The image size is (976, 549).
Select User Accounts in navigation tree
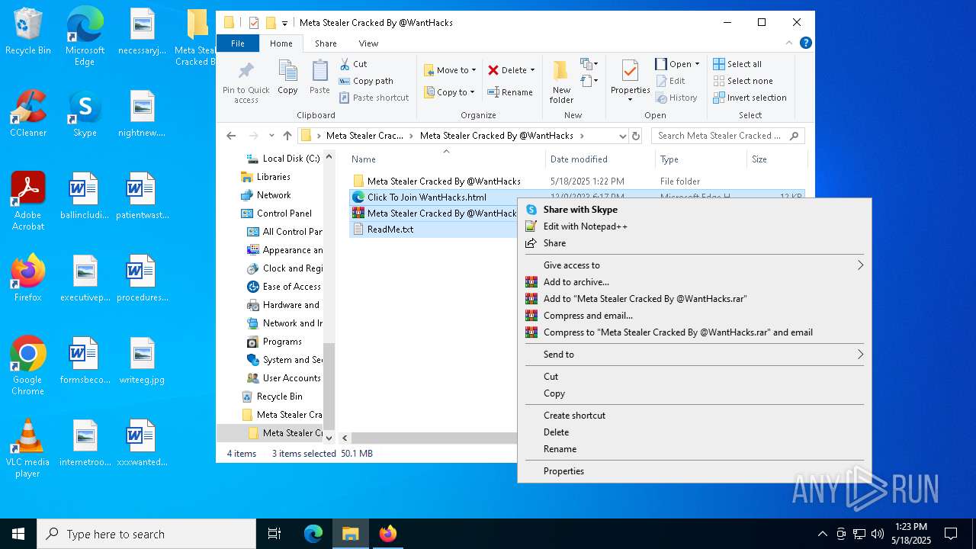[x=284, y=378]
